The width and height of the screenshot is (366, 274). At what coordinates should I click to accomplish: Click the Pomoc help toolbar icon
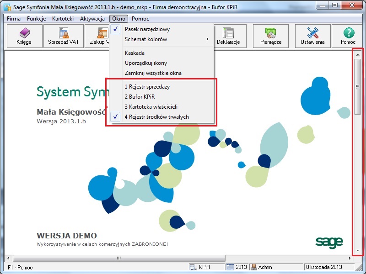[x=348, y=36]
